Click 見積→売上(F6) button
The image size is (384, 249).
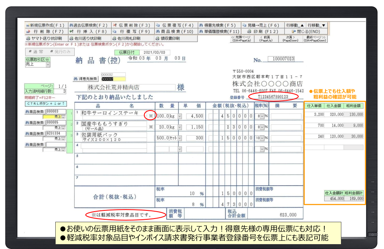pos(263,25)
